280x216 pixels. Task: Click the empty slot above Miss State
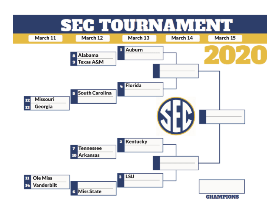coord(97,185)
